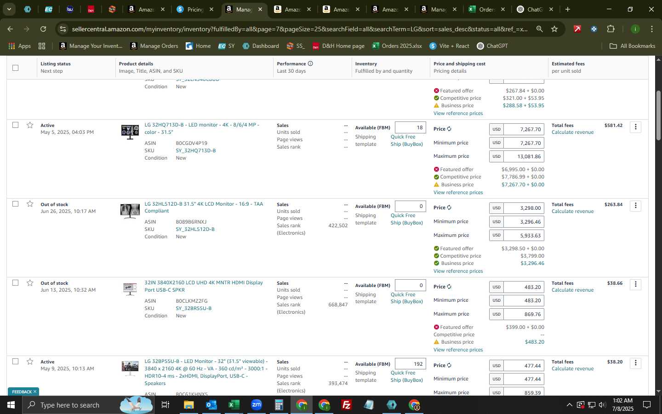Click LG 32HL512D-B product thumbnail
The width and height of the screenshot is (662, 414).
[130, 211]
